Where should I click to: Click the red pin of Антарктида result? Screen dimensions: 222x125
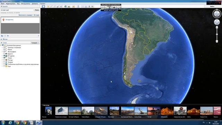click(3, 20)
